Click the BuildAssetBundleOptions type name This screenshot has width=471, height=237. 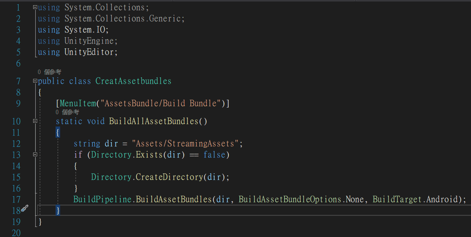pos(290,199)
